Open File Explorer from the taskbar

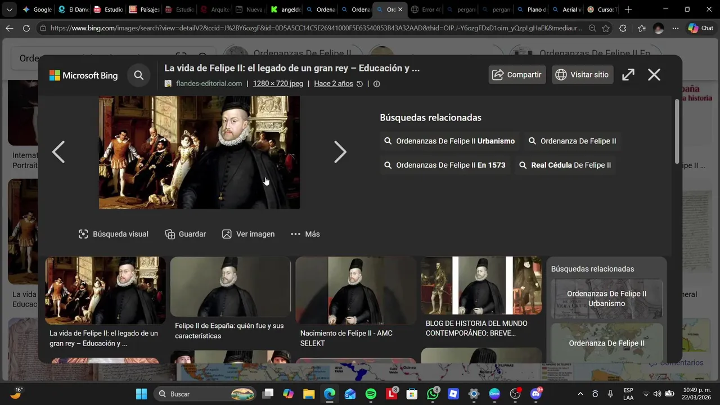(309, 394)
